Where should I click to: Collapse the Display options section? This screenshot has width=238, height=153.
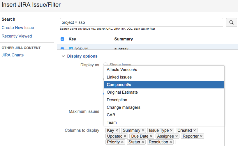63,56
